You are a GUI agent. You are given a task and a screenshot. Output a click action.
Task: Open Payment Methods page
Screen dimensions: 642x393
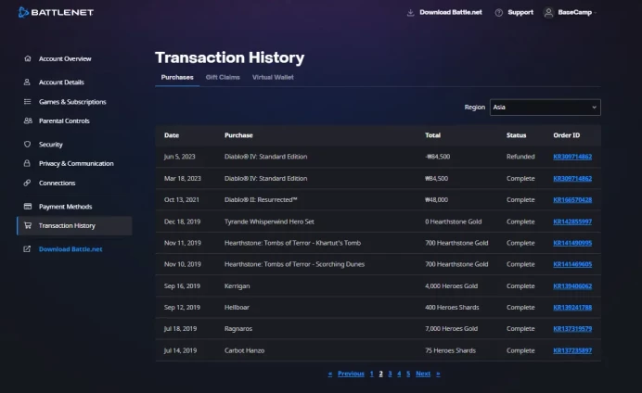pos(65,207)
